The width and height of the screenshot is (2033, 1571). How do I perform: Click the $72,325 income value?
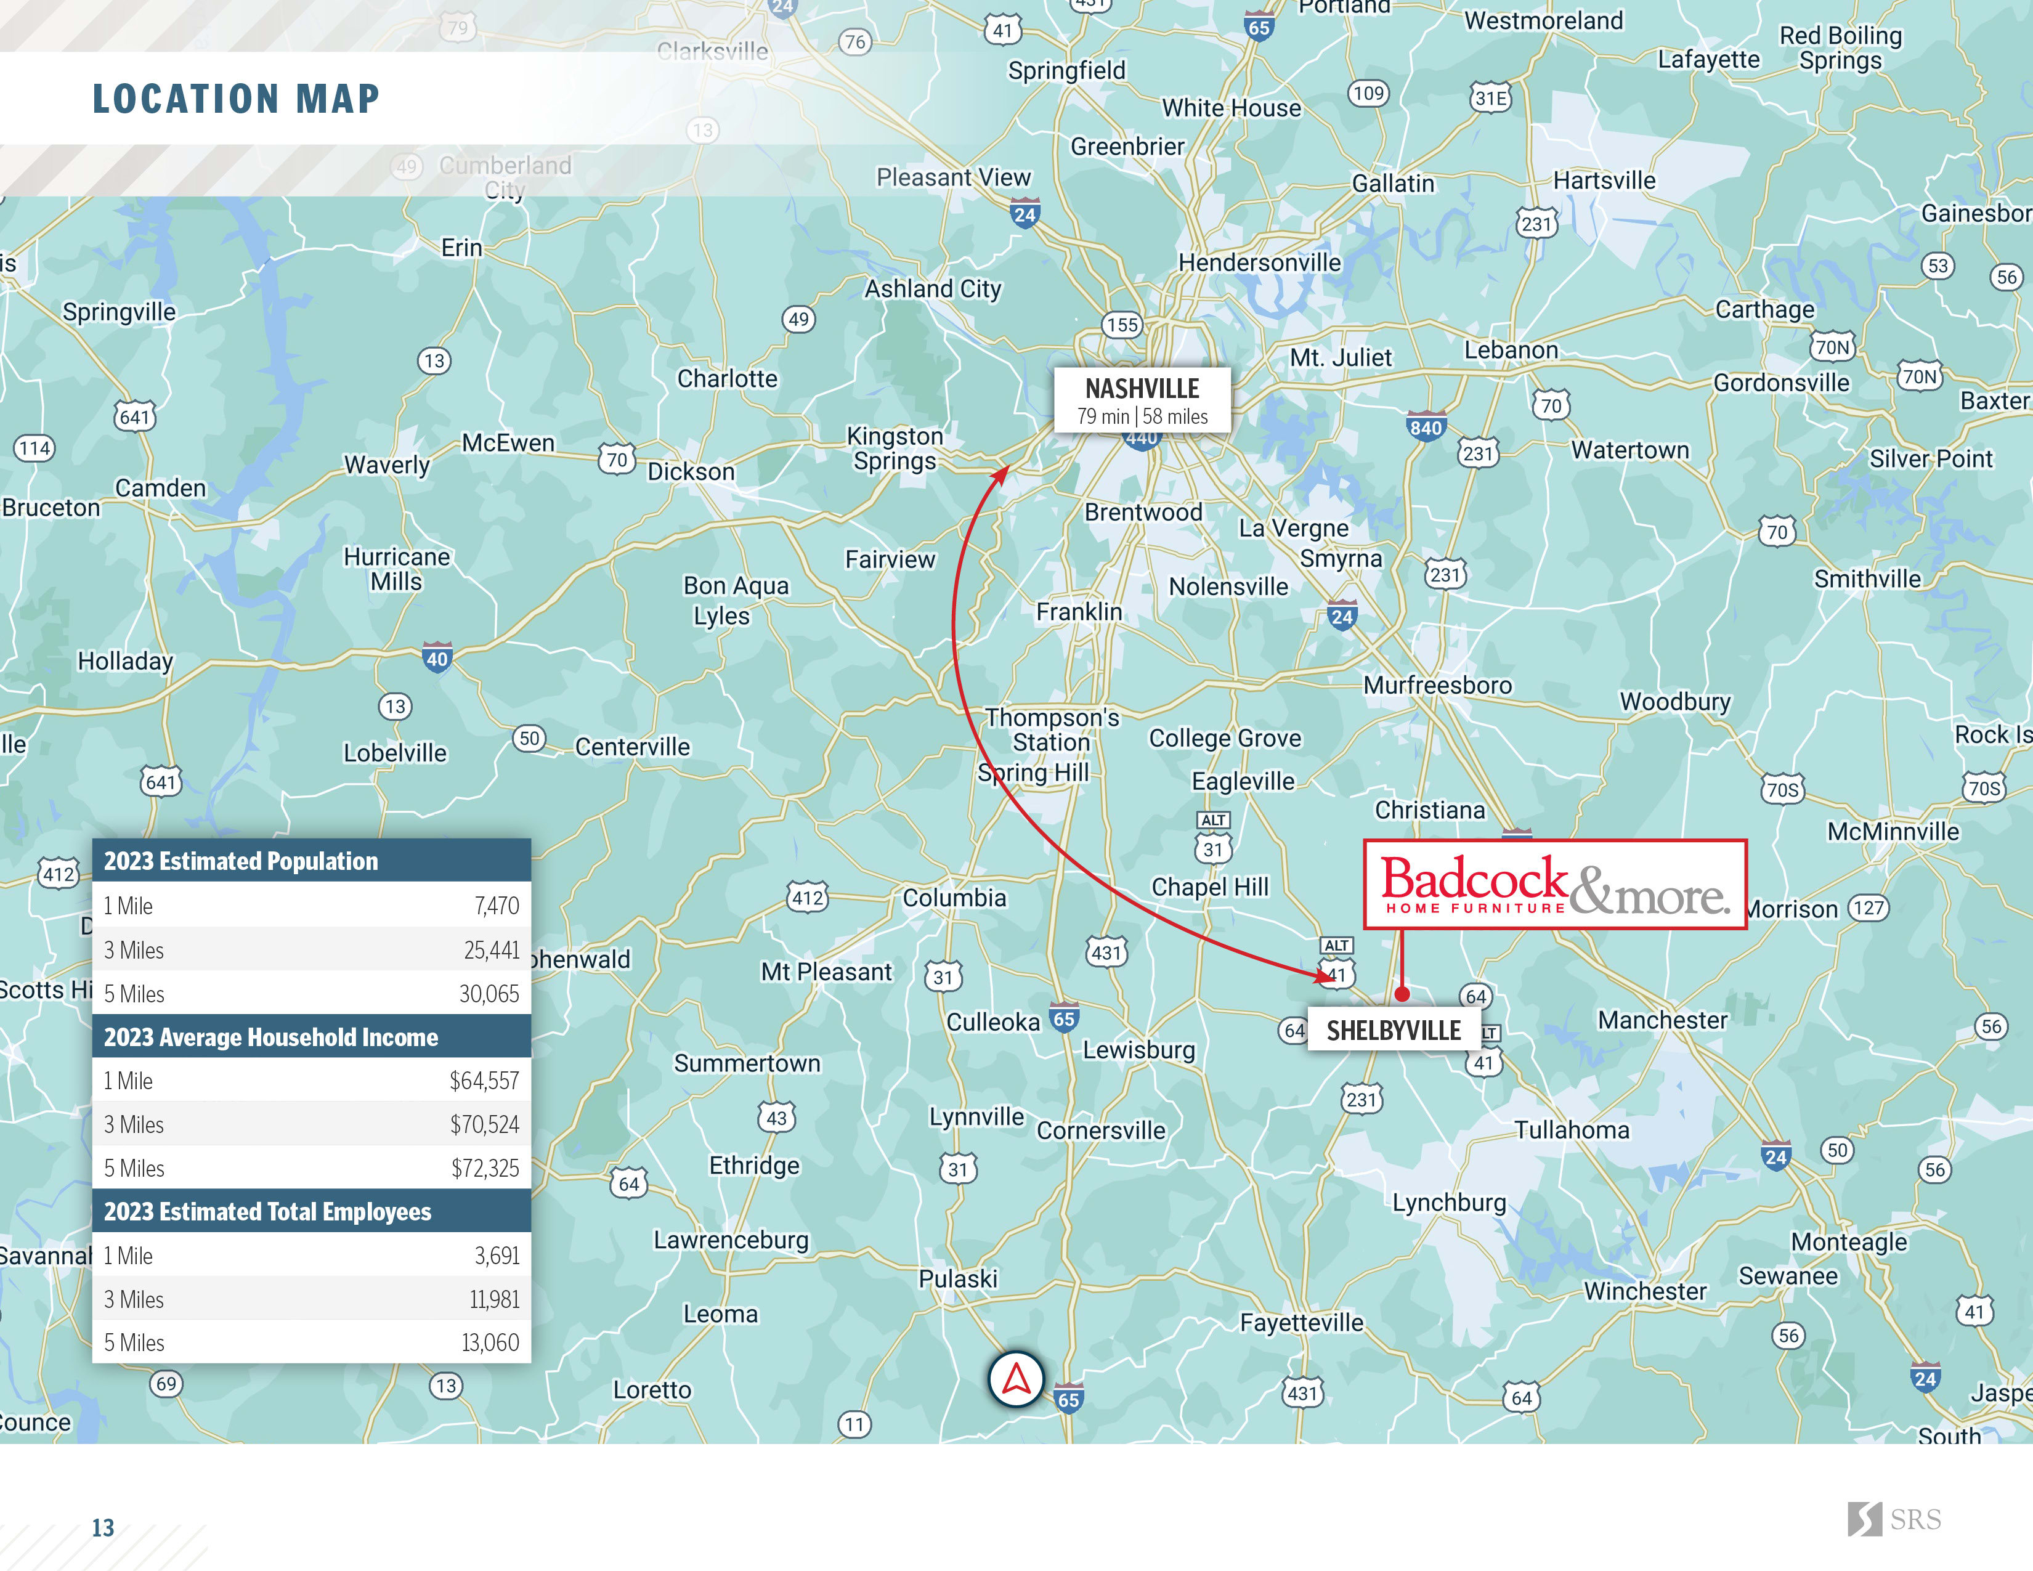click(485, 1168)
